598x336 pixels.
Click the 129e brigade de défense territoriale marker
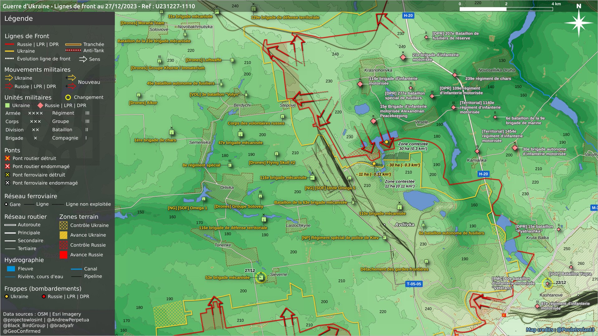(x=254, y=9)
